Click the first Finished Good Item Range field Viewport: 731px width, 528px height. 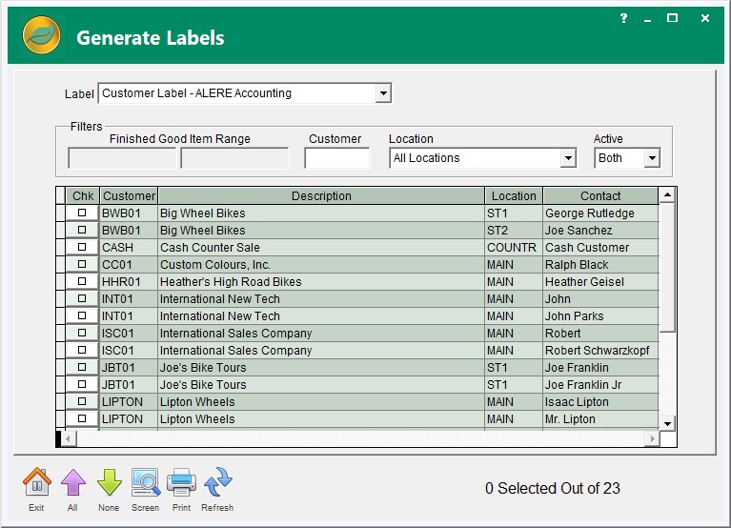point(122,158)
